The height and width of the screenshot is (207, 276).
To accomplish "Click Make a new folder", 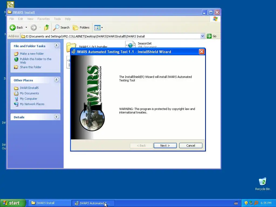I will 32,54.
